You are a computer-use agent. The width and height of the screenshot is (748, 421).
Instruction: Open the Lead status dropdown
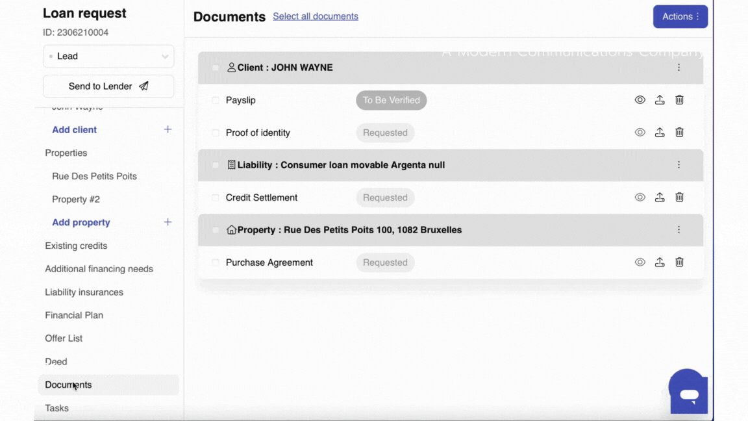coord(108,57)
